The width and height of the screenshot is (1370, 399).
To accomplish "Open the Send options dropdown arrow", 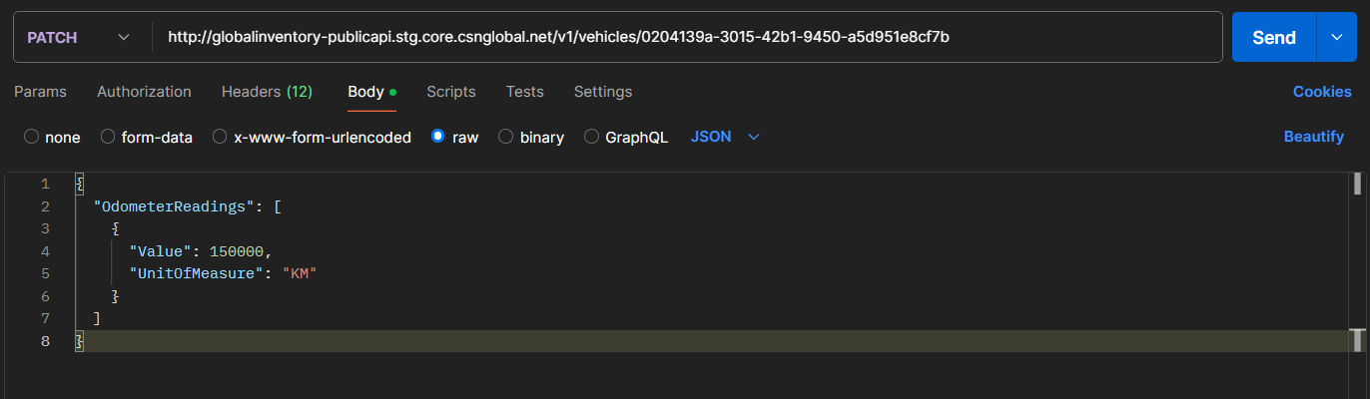I will (x=1337, y=37).
